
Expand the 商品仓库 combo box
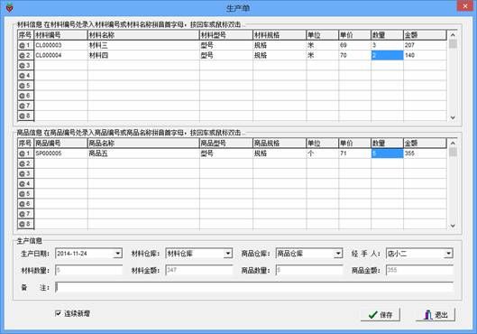tap(338, 254)
